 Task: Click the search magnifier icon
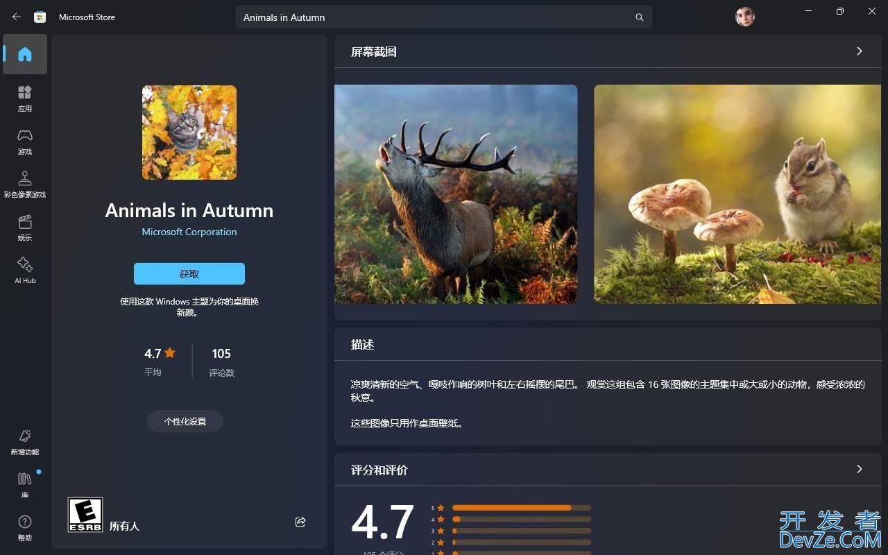[x=639, y=17]
